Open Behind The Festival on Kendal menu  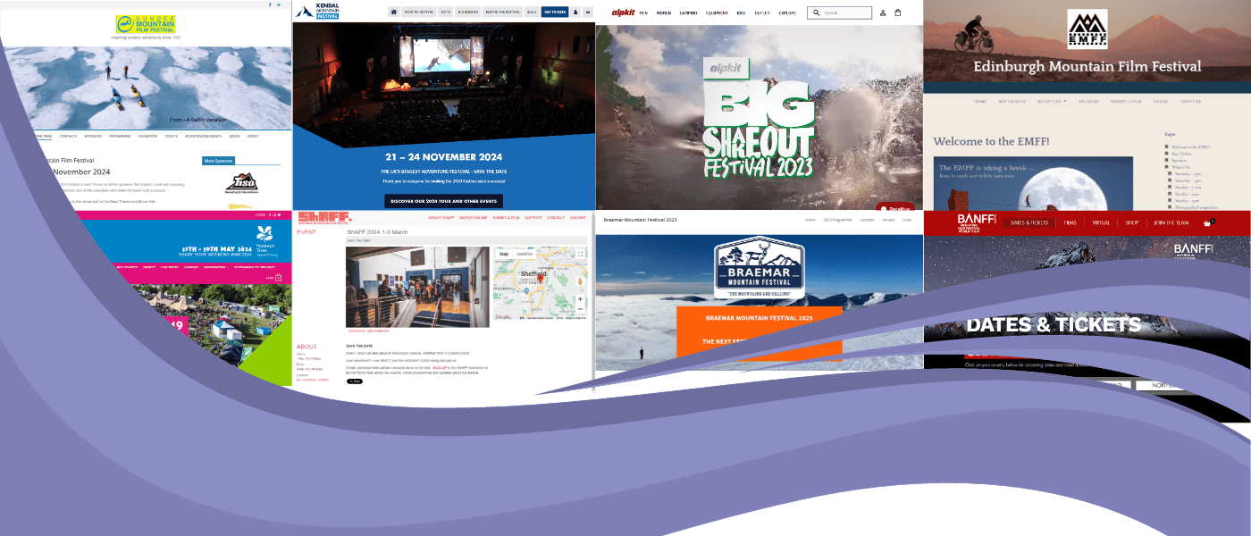coord(501,13)
